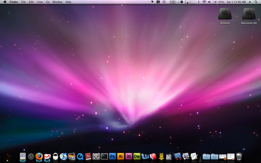Open the Spaces menu bar icon

158,2
